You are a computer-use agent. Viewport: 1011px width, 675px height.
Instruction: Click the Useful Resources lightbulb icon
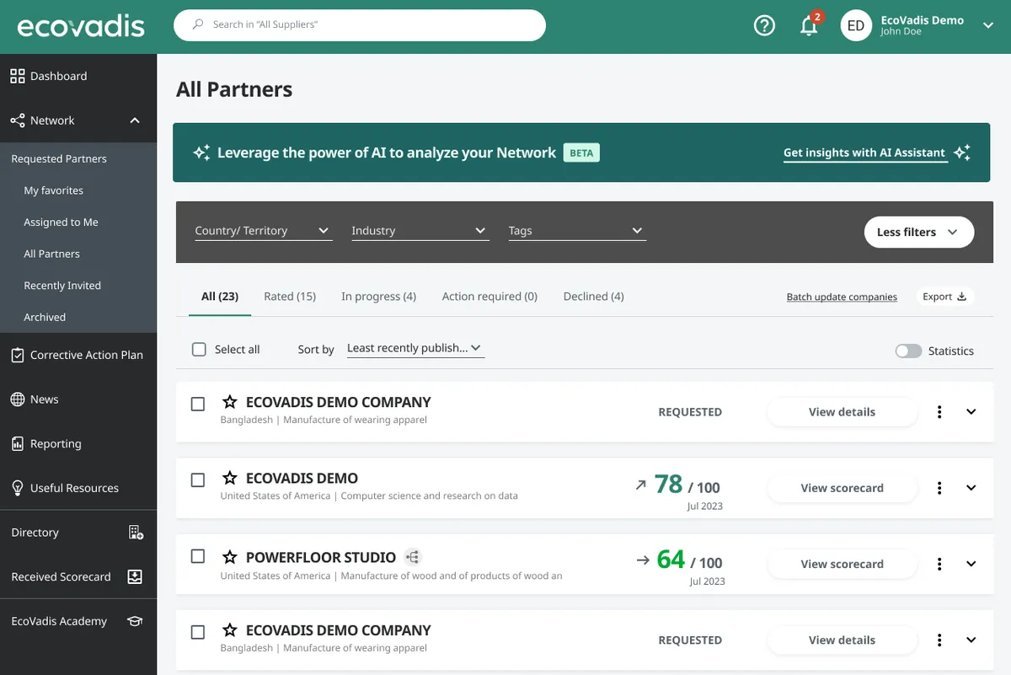point(18,488)
